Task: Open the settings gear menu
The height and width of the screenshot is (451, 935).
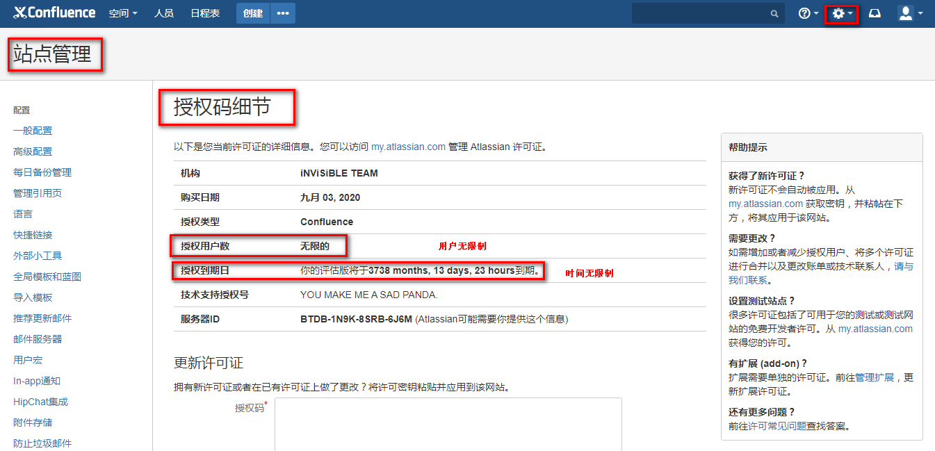Action: [x=842, y=13]
